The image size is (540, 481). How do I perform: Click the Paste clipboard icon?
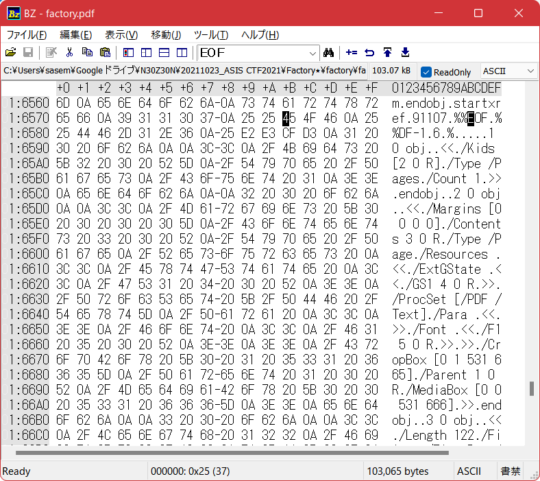coord(105,52)
